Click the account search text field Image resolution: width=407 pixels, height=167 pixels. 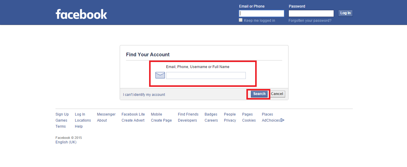[x=206, y=75]
